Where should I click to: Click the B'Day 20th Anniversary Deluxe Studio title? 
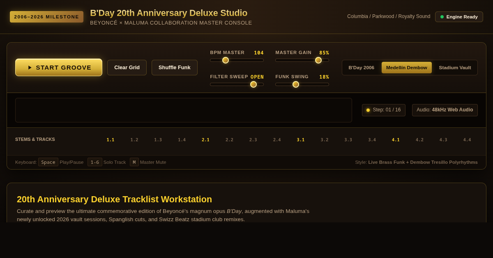(x=169, y=13)
